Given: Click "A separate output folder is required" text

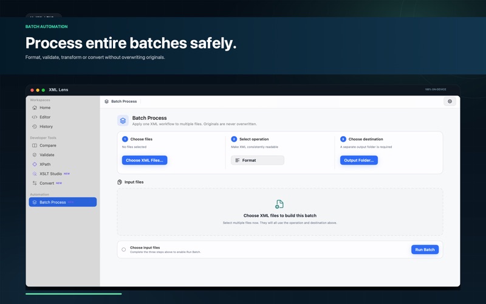Looking at the screenshot, I should coord(366,147).
